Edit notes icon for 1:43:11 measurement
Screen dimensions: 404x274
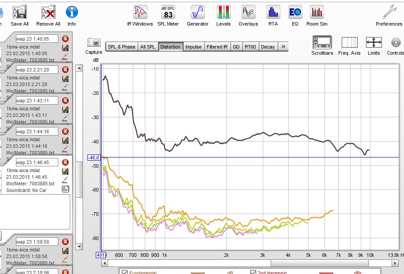(x=65, y=110)
